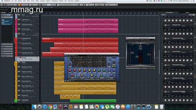Screen dimensions: 196x110
Task: Expand the Orchestrator Brass rack slot
Action: point(162,64)
